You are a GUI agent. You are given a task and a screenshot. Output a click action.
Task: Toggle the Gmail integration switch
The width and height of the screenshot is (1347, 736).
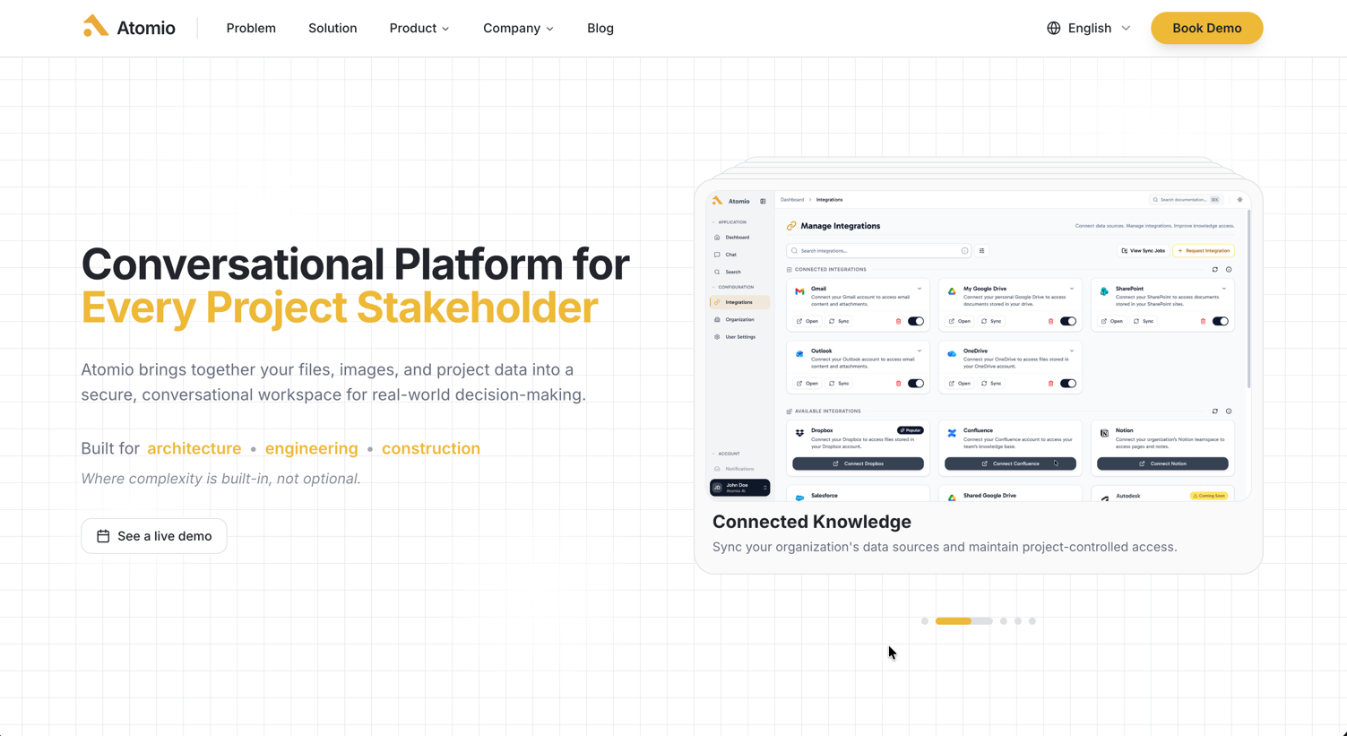916,321
